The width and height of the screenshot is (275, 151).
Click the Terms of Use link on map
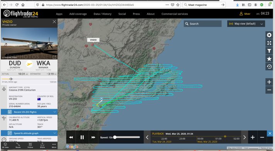tap(266, 148)
